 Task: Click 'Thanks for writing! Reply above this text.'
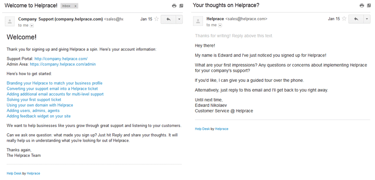coord(234,36)
